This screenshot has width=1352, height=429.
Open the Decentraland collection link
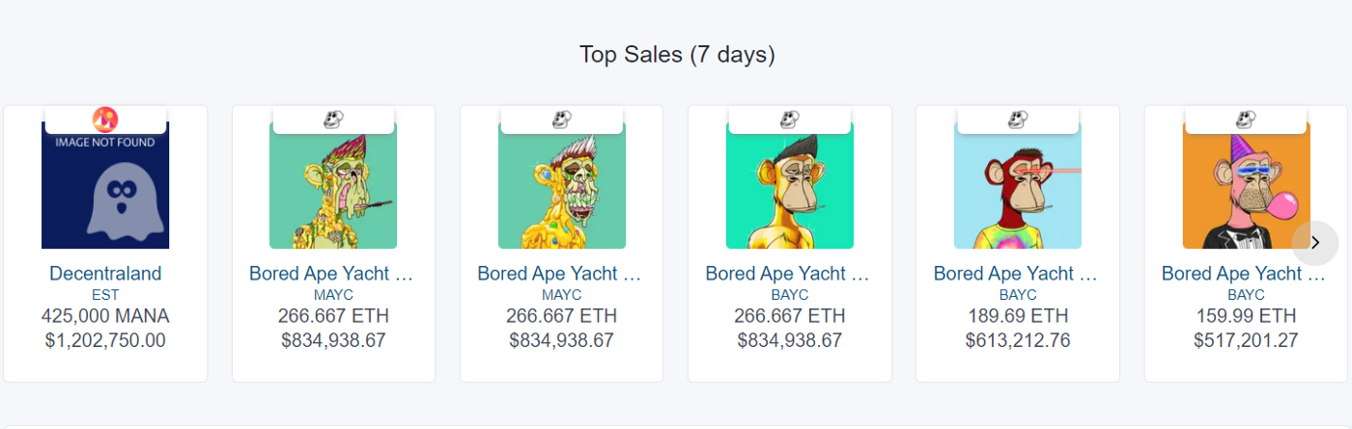(105, 274)
